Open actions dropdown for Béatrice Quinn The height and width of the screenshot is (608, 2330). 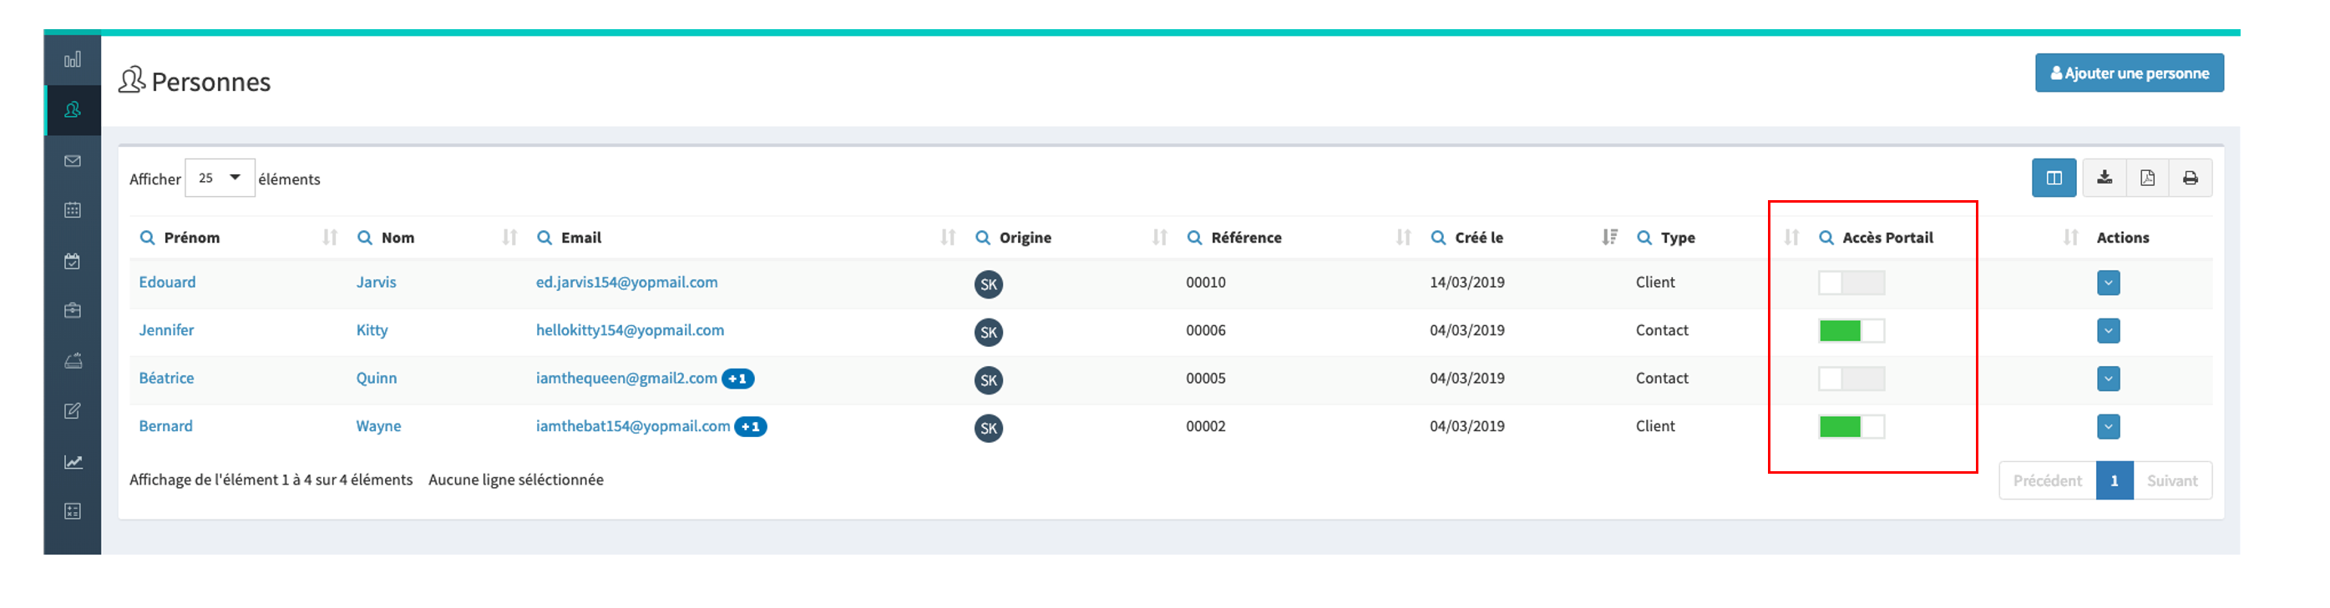pos(2109,379)
